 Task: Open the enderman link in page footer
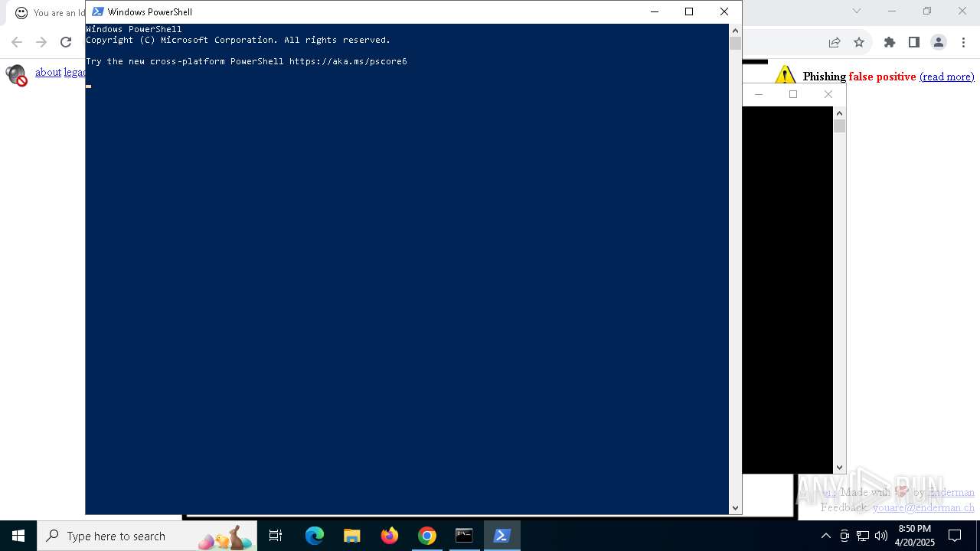tap(952, 492)
